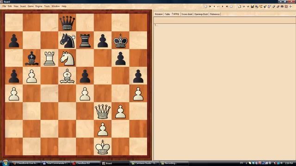Open the Help menu
The width and height of the screenshot is (296, 166).
point(64,6)
